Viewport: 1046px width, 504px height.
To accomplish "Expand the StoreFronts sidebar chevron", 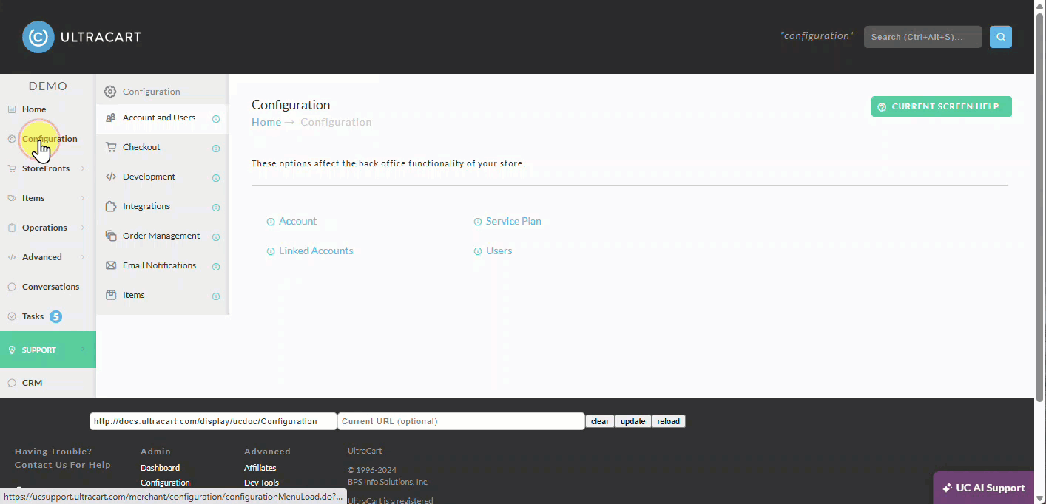I will 83,168.
